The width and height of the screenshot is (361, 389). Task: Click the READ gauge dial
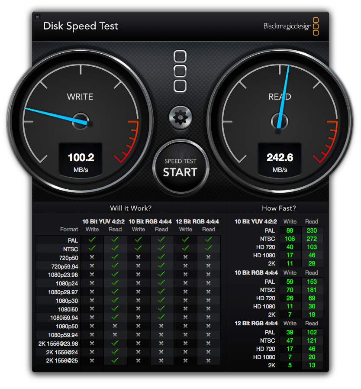click(x=280, y=122)
